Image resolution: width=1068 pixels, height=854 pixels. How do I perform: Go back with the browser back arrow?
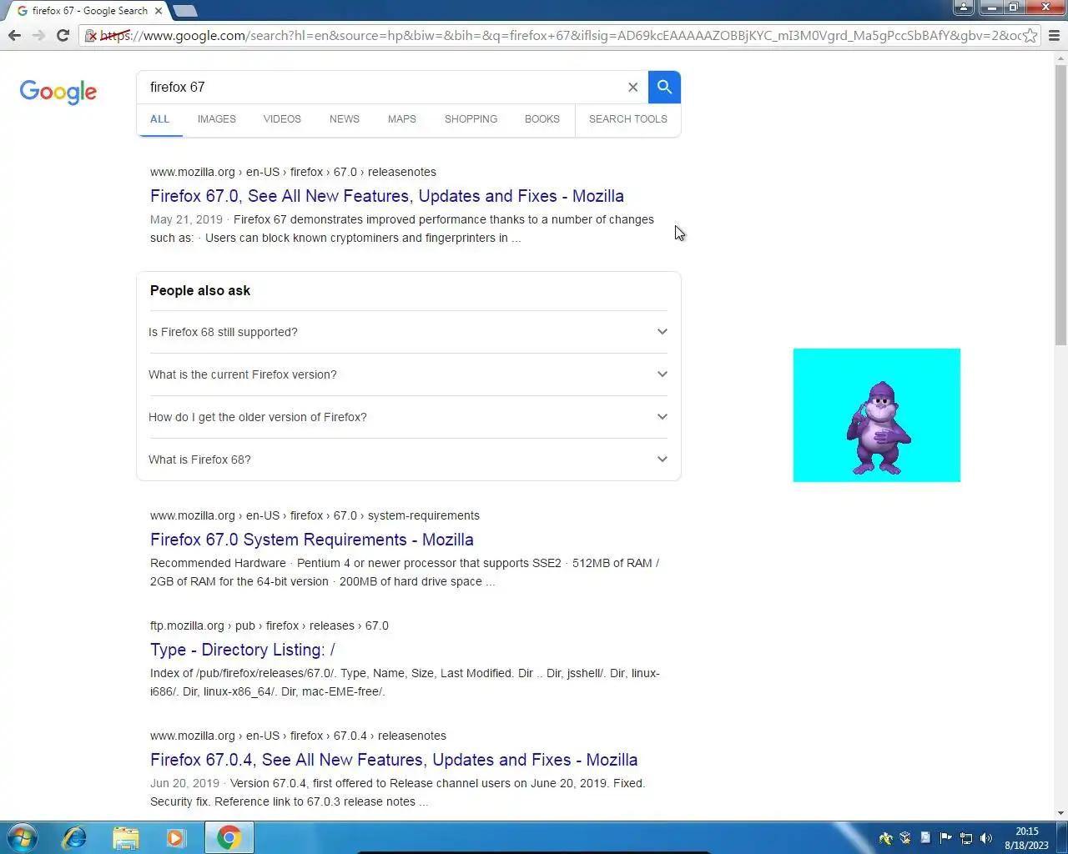tap(14, 35)
